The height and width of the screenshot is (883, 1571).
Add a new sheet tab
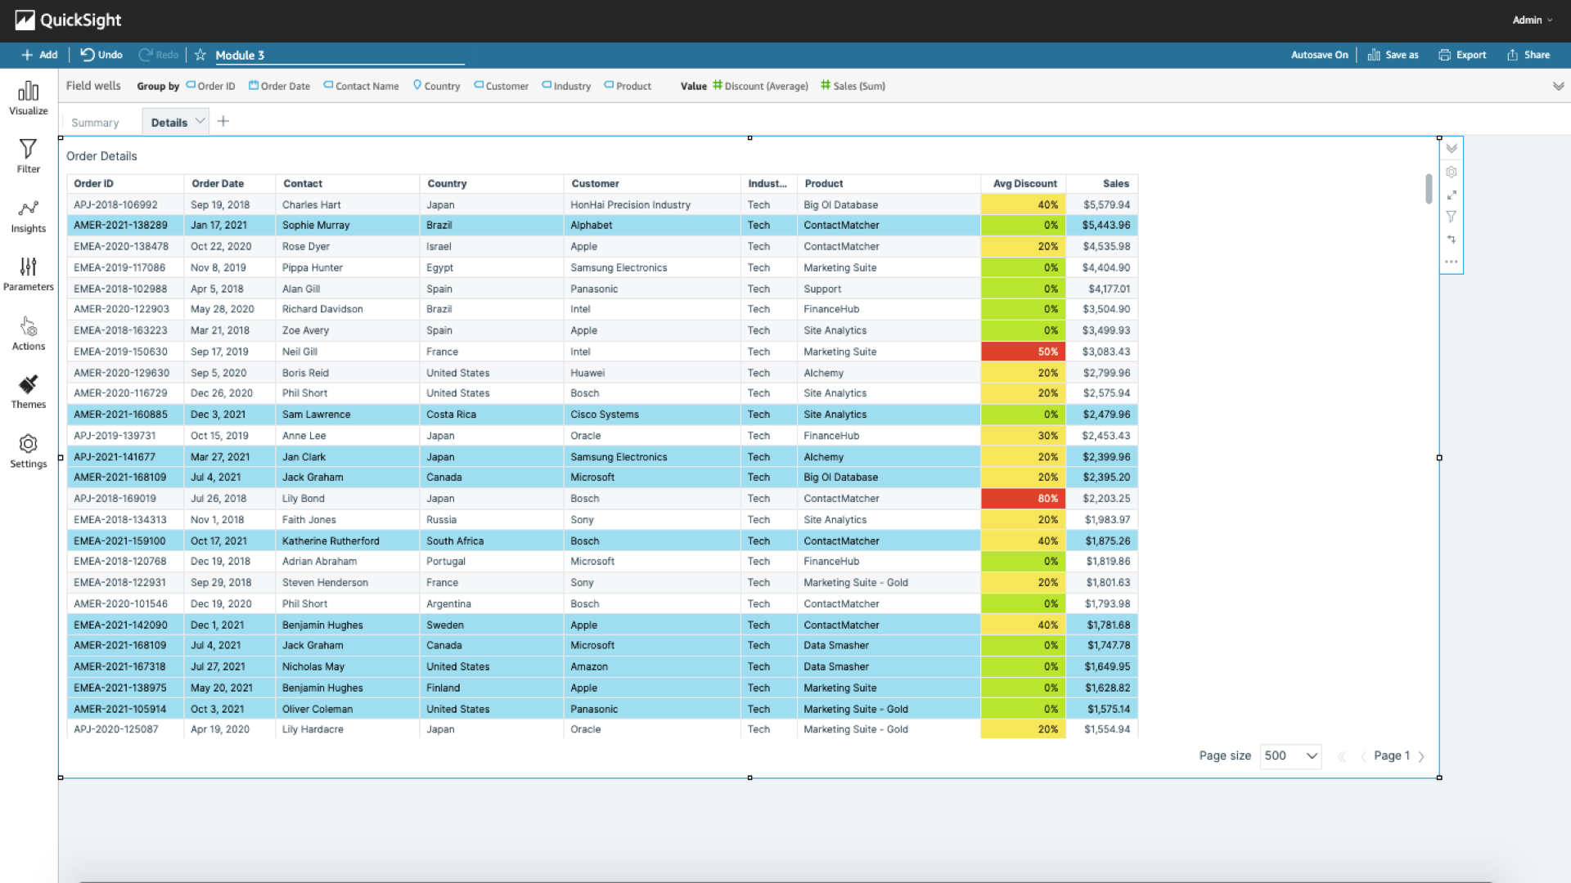(x=223, y=121)
